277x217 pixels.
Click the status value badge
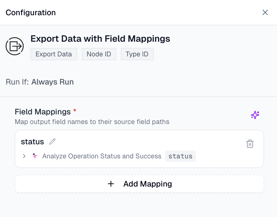[x=180, y=156]
